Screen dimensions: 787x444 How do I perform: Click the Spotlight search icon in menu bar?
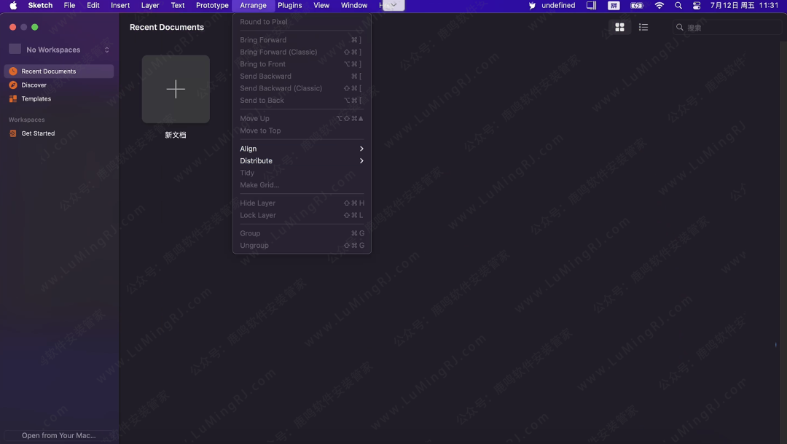point(678,6)
